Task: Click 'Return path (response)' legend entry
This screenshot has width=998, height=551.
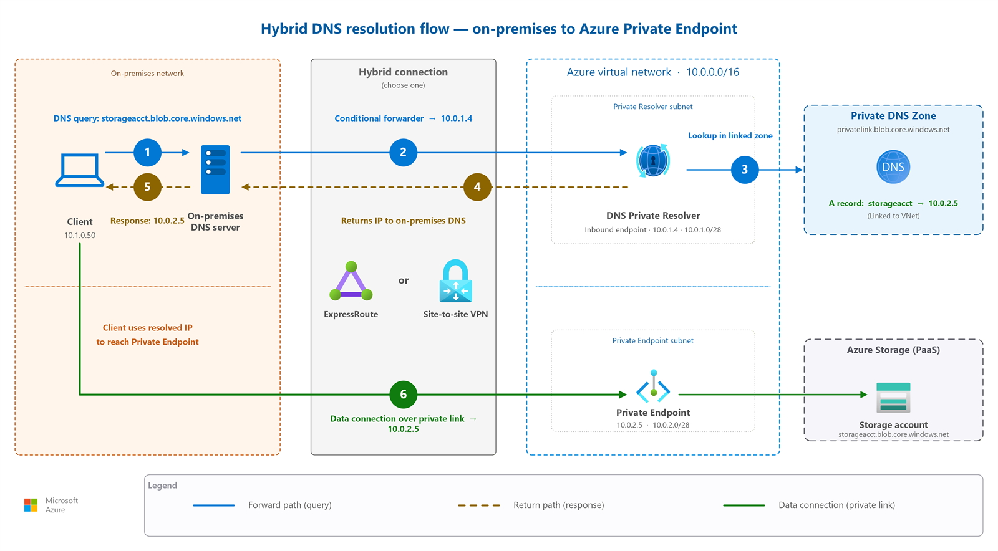Action: tap(559, 505)
